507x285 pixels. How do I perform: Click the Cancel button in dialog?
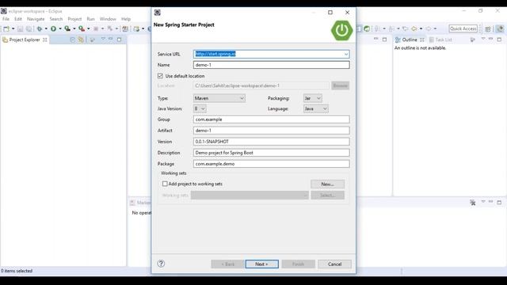pyautogui.click(x=334, y=264)
